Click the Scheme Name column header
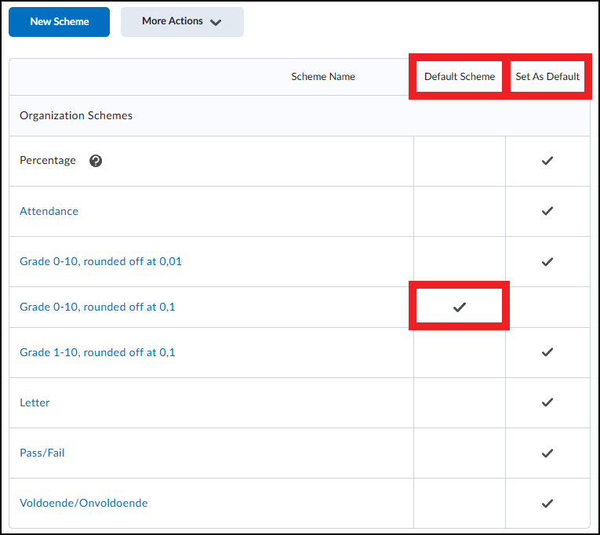This screenshot has width=600, height=535. point(323,77)
